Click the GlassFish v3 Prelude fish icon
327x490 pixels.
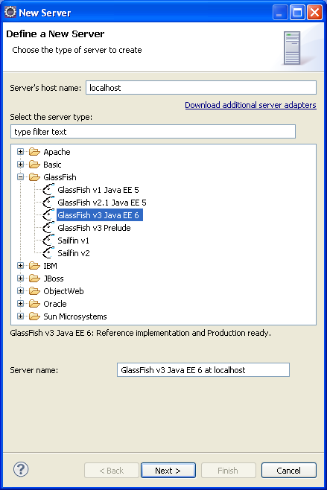[48, 228]
